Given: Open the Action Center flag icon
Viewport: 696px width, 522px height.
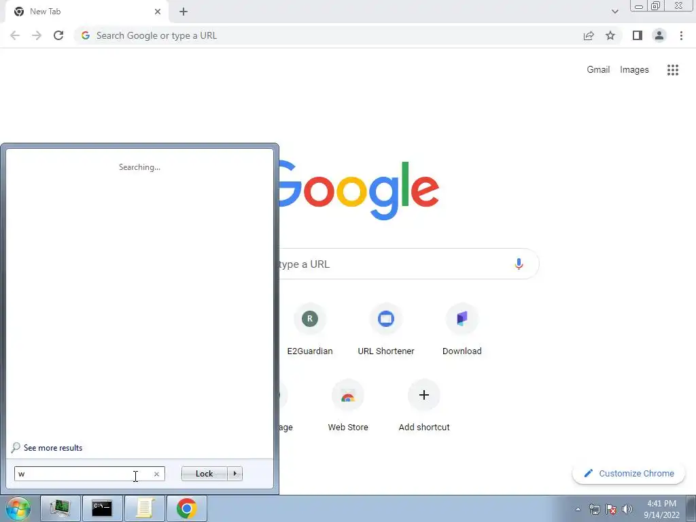Looking at the screenshot, I should tap(611, 509).
